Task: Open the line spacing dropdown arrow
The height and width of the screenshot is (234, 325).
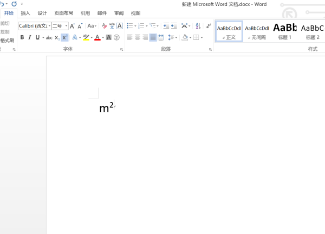Action: [177, 38]
